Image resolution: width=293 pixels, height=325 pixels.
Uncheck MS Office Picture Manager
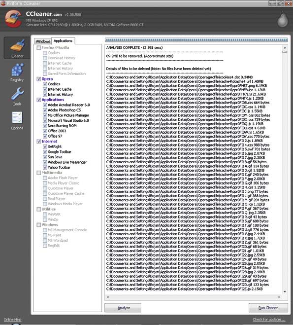45,115
